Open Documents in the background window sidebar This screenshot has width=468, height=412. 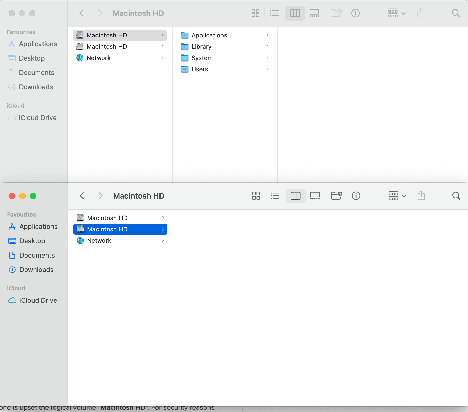[31, 73]
